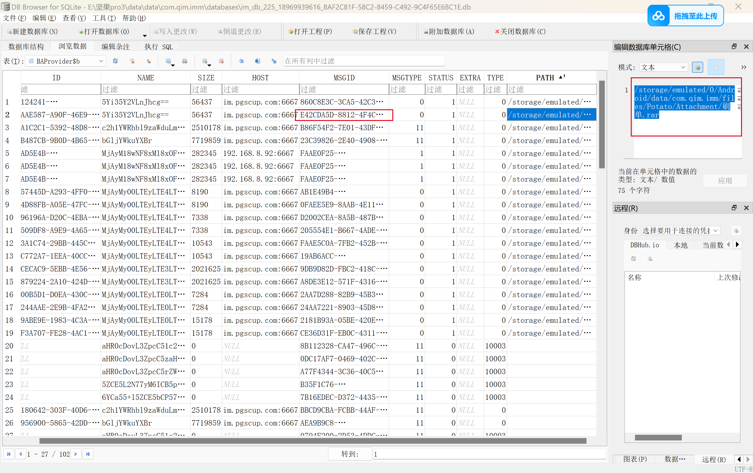Select the DBHub.io tab in Remote panel
Viewport: 753px width, 473px height.
645,245
